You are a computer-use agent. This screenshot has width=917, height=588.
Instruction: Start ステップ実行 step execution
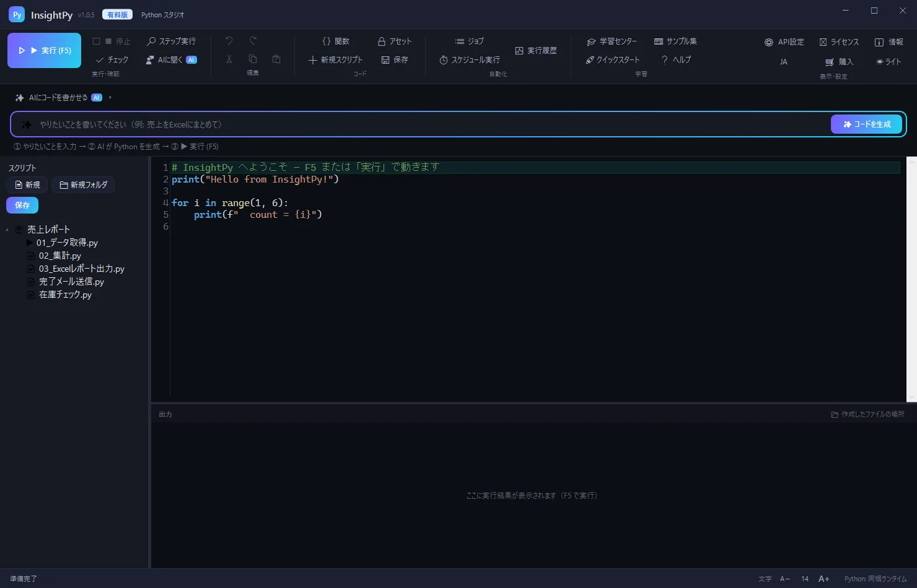(x=171, y=41)
